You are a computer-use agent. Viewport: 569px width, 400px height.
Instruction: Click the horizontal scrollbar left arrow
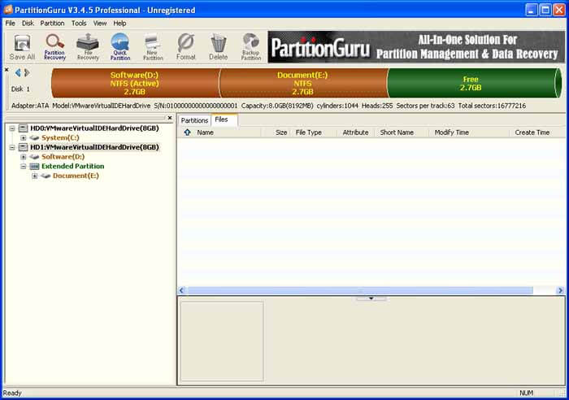[x=182, y=290]
